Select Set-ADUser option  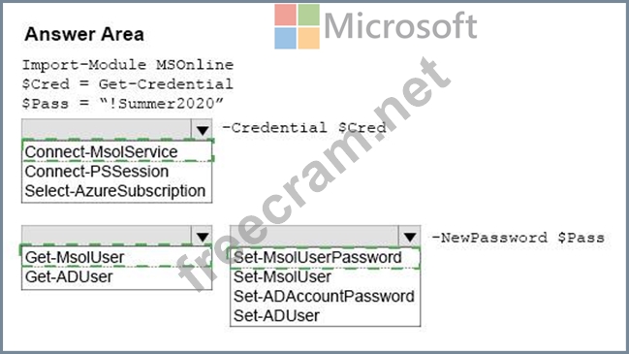point(276,316)
